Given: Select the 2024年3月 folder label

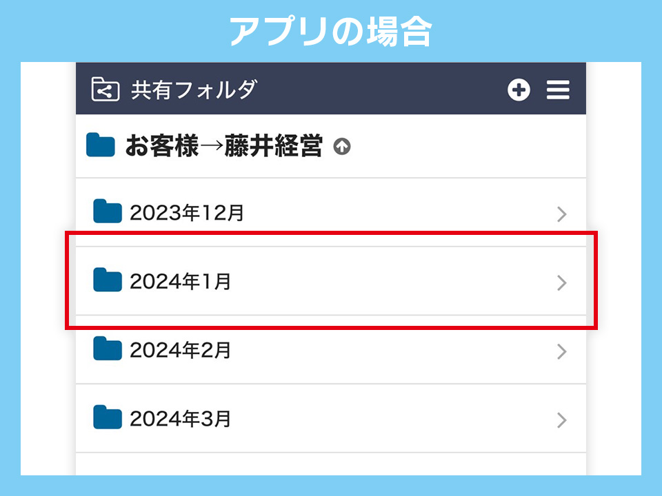Looking at the screenshot, I should click(x=180, y=419).
